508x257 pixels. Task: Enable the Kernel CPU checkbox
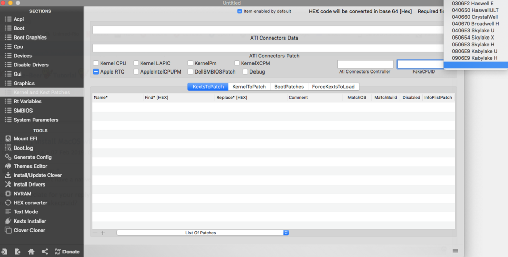(x=97, y=63)
